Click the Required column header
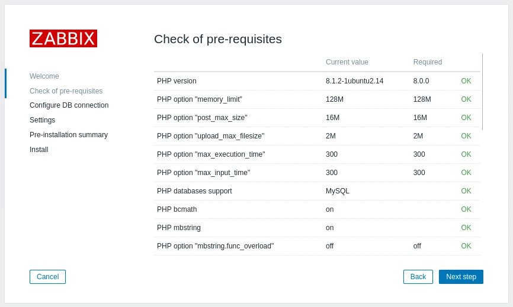The height and width of the screenshot is (307, 513). (428, 62)
